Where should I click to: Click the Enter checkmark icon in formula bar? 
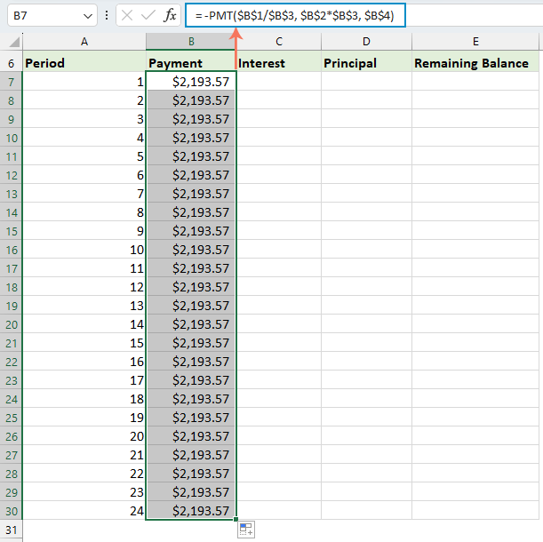point(148,16)
